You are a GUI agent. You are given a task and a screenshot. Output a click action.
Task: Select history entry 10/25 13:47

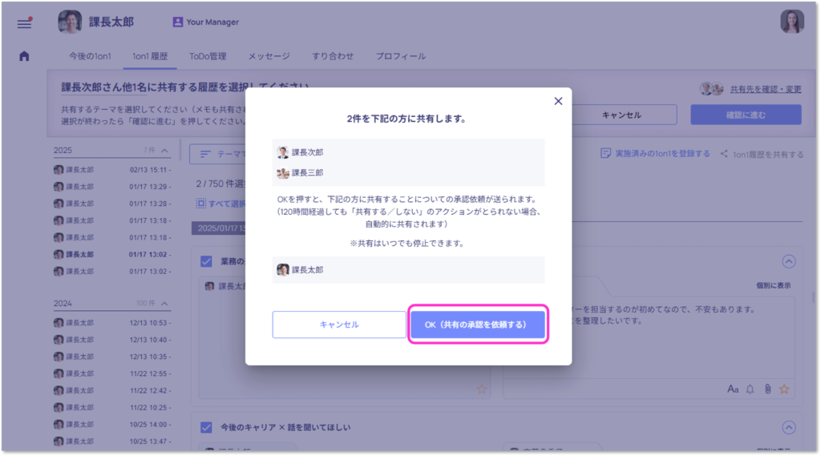[112, 441]
